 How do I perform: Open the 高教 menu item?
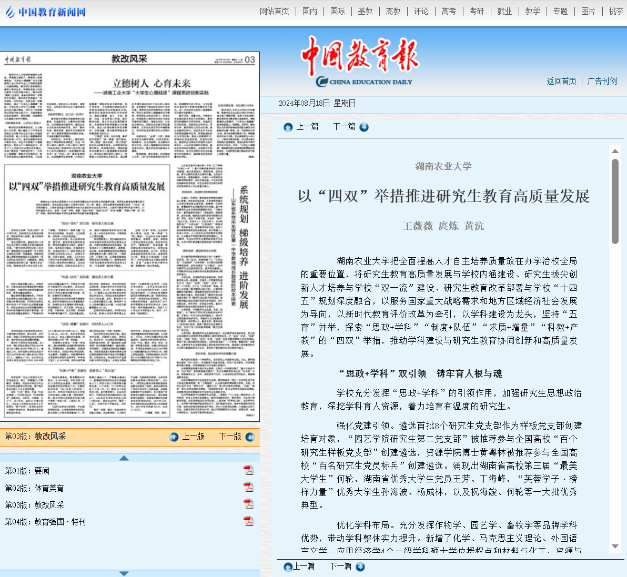393,11
